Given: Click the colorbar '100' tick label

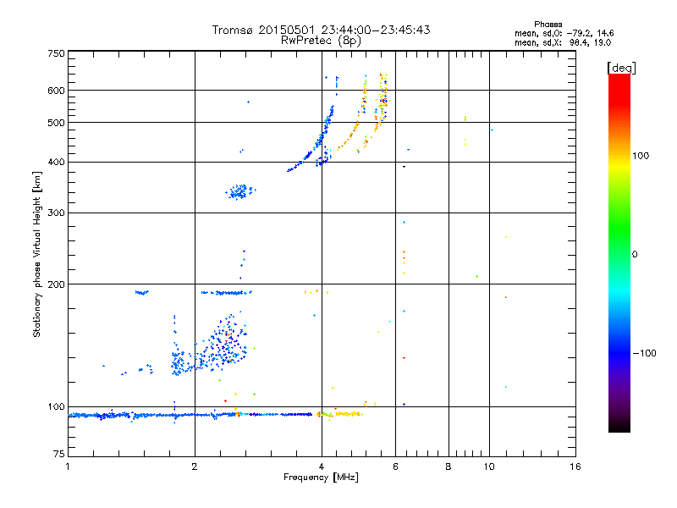Looking at the screenshot, I should tap(641, 156).
